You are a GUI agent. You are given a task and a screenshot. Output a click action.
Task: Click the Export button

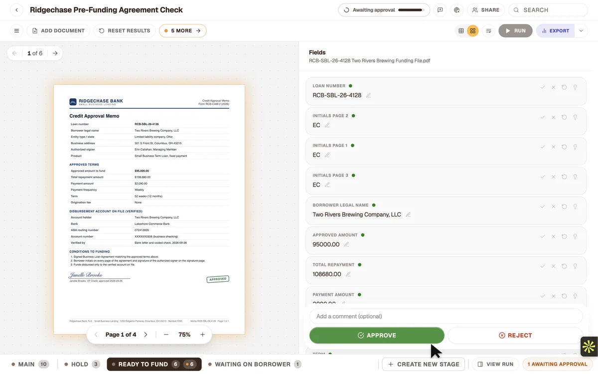coord(556,31)
